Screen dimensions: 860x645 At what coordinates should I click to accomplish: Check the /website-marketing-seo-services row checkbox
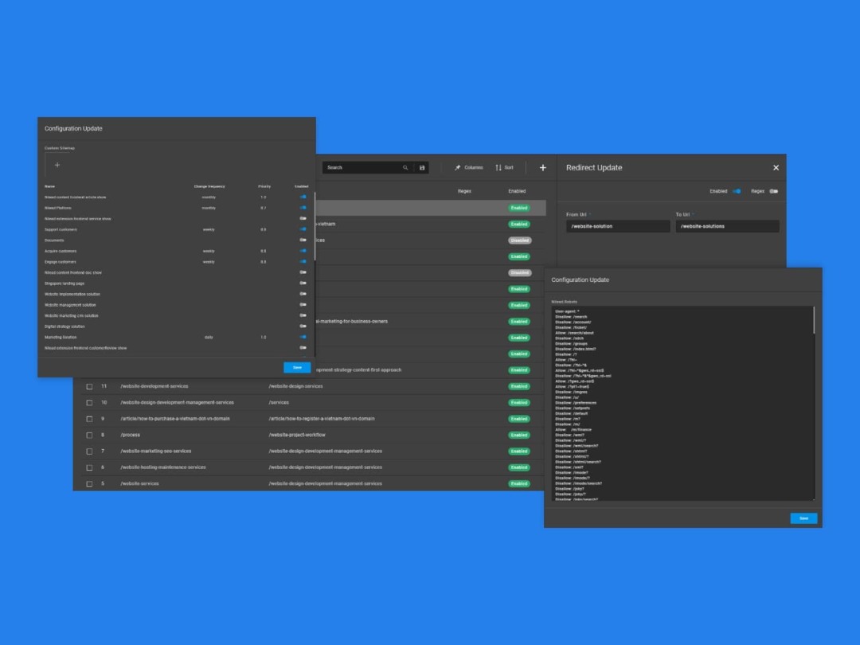coord(89,451)
